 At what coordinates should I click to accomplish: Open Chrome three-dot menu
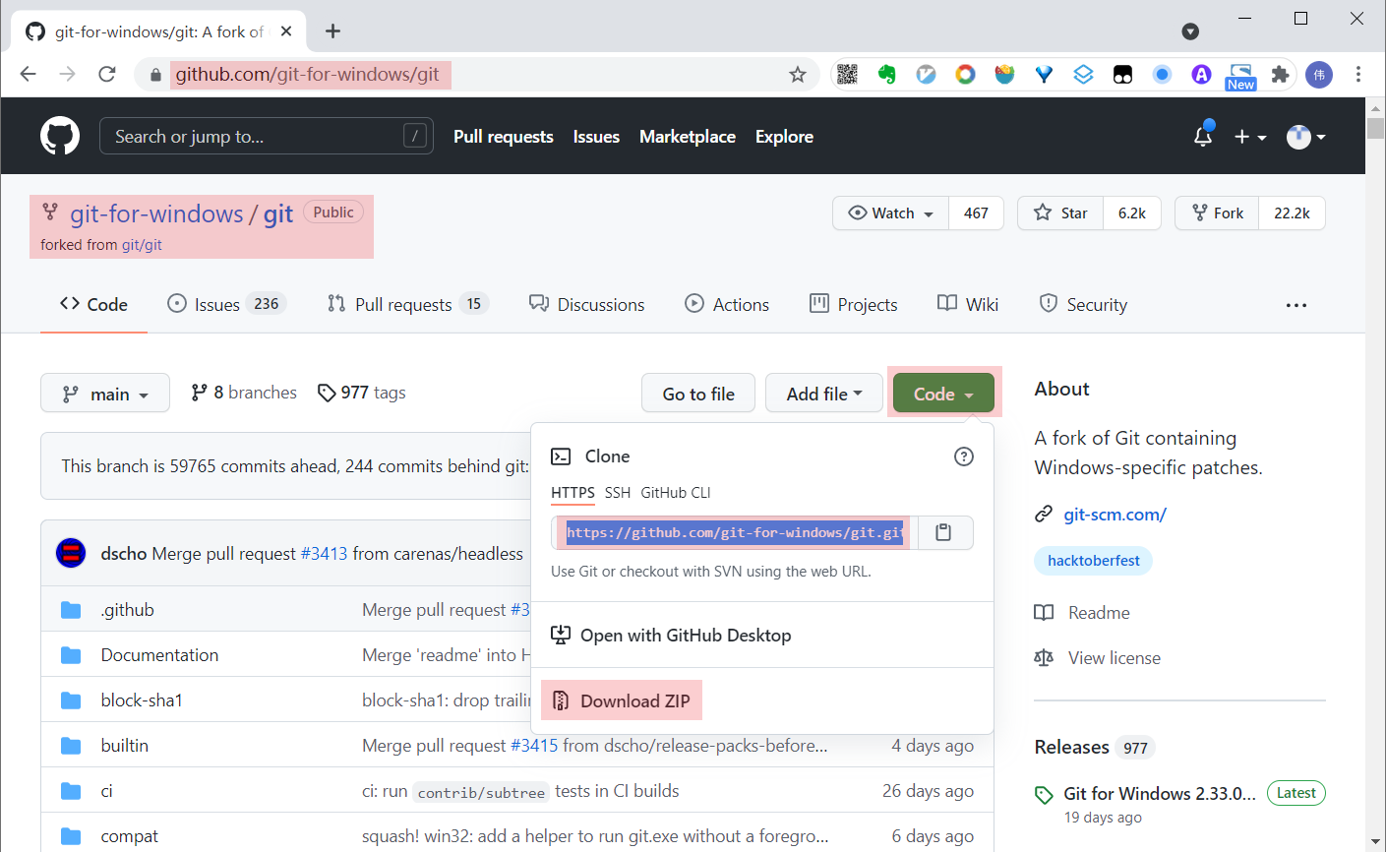1357,75
